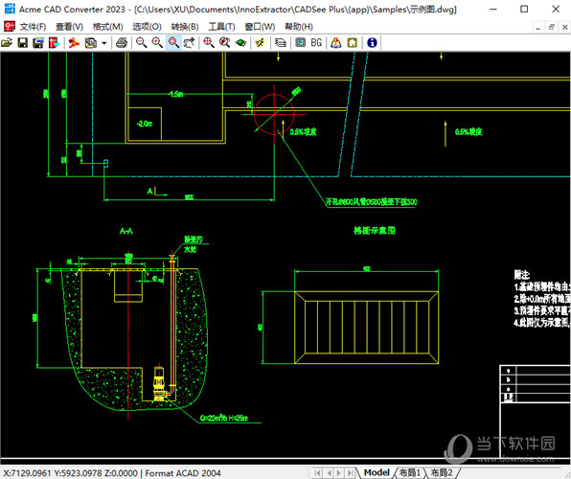The image size is (571, 479).
Task: Open the 工具(T) menu
Action: tap(221, 27)
